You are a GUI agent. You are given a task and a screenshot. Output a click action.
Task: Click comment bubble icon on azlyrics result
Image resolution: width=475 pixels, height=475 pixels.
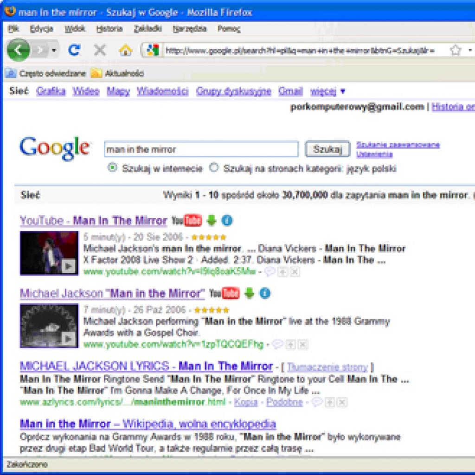click(x=317, y=402)
